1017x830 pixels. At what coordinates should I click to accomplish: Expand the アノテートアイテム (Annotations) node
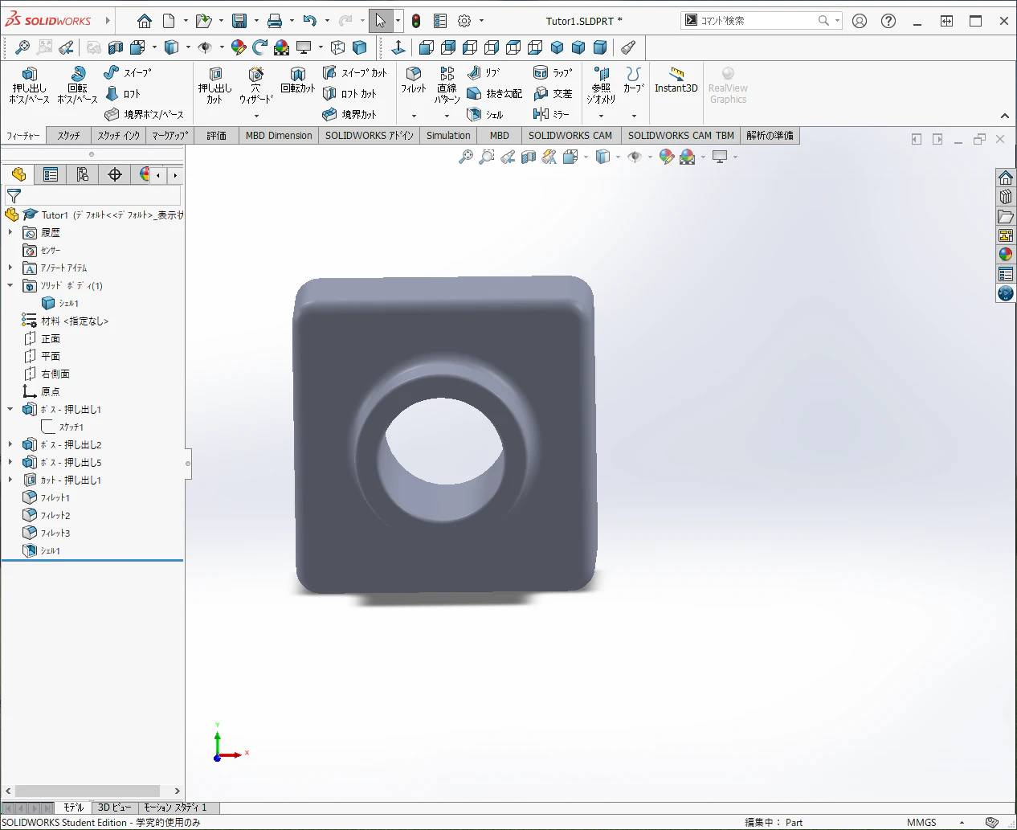(x=10, y=268)
